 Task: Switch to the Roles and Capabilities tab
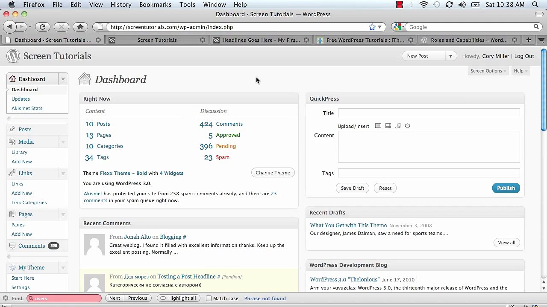point(469,40)
